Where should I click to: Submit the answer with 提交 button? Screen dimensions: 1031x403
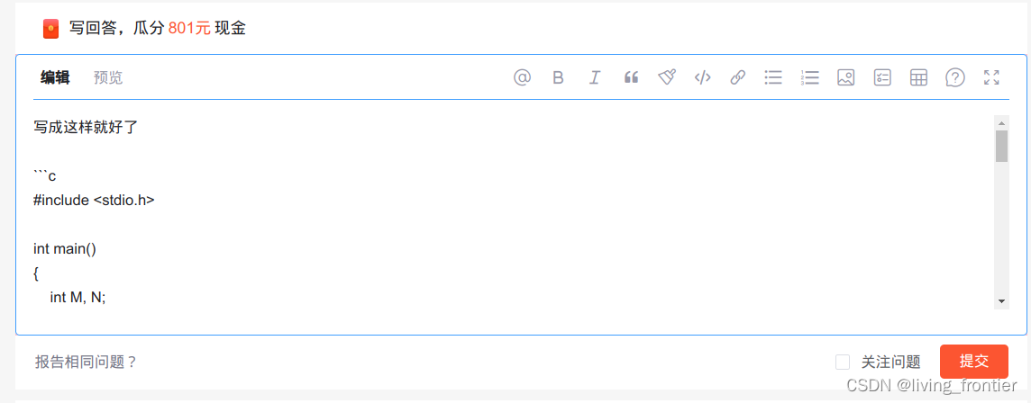(x=974, y=361)
